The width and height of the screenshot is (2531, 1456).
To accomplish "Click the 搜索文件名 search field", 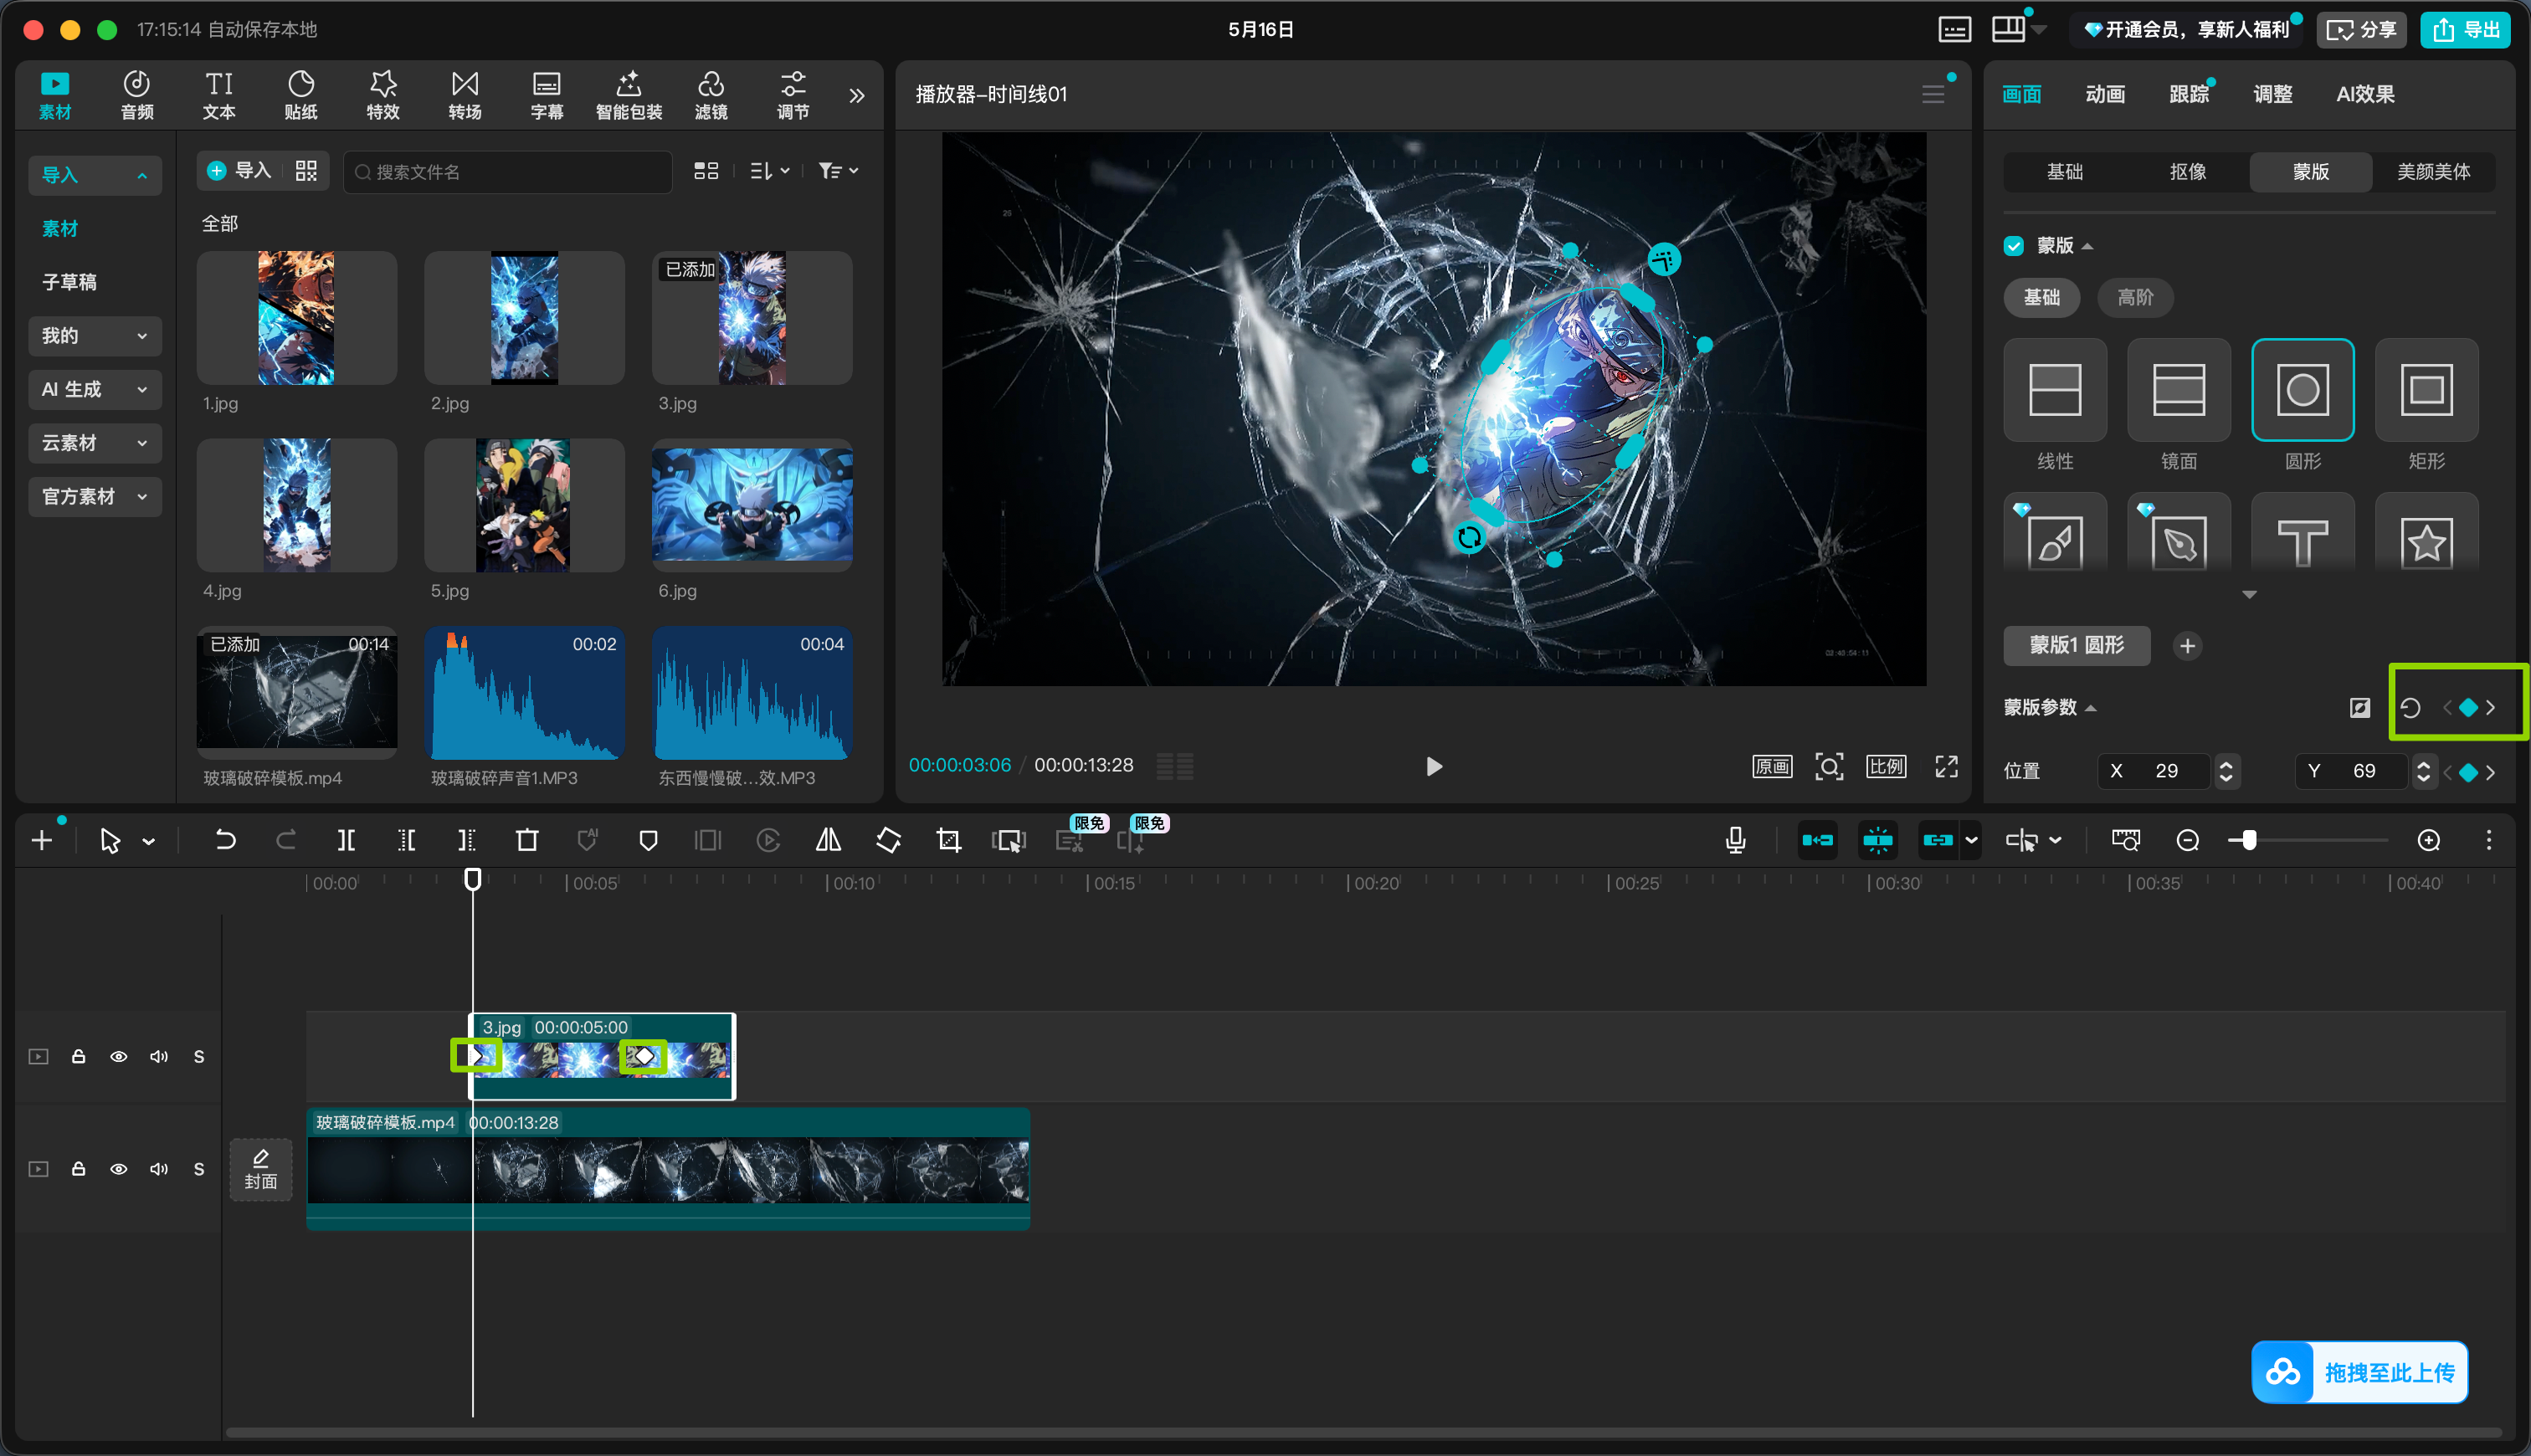I will point(508,172).
